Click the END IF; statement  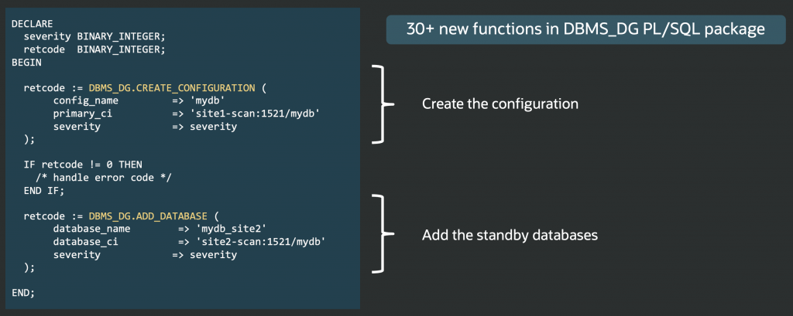(x=44, y=190)
